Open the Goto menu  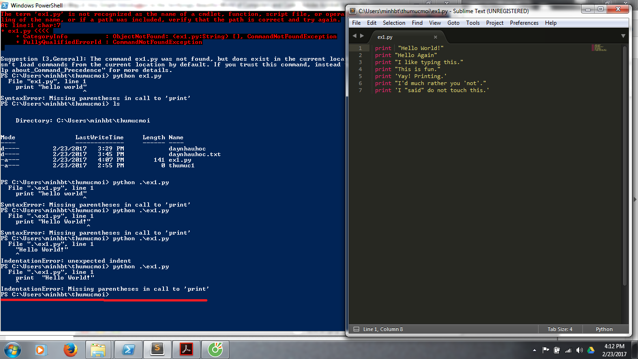tap(453, 23)
